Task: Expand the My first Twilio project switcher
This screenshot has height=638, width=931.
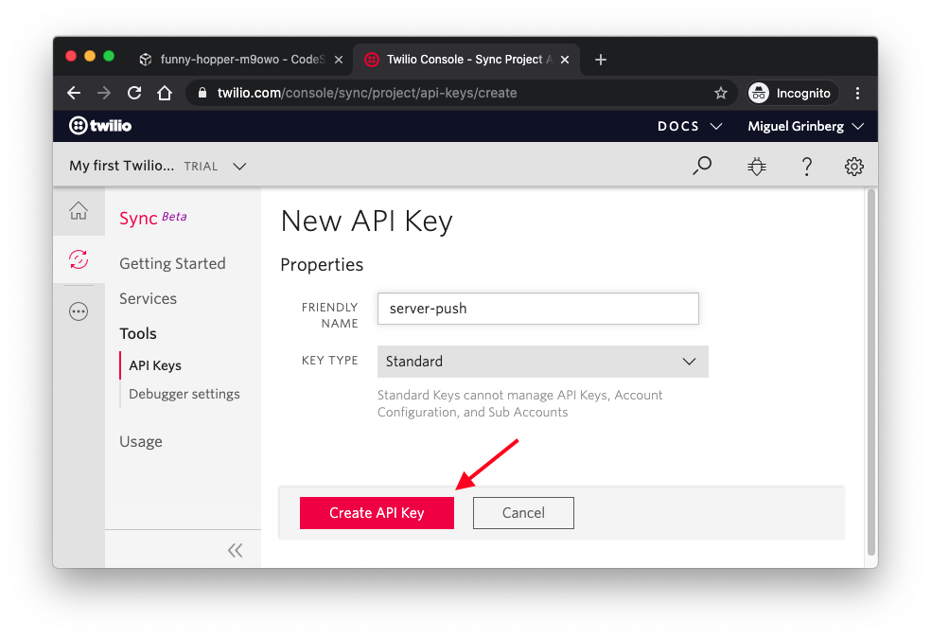Action: 157,166
